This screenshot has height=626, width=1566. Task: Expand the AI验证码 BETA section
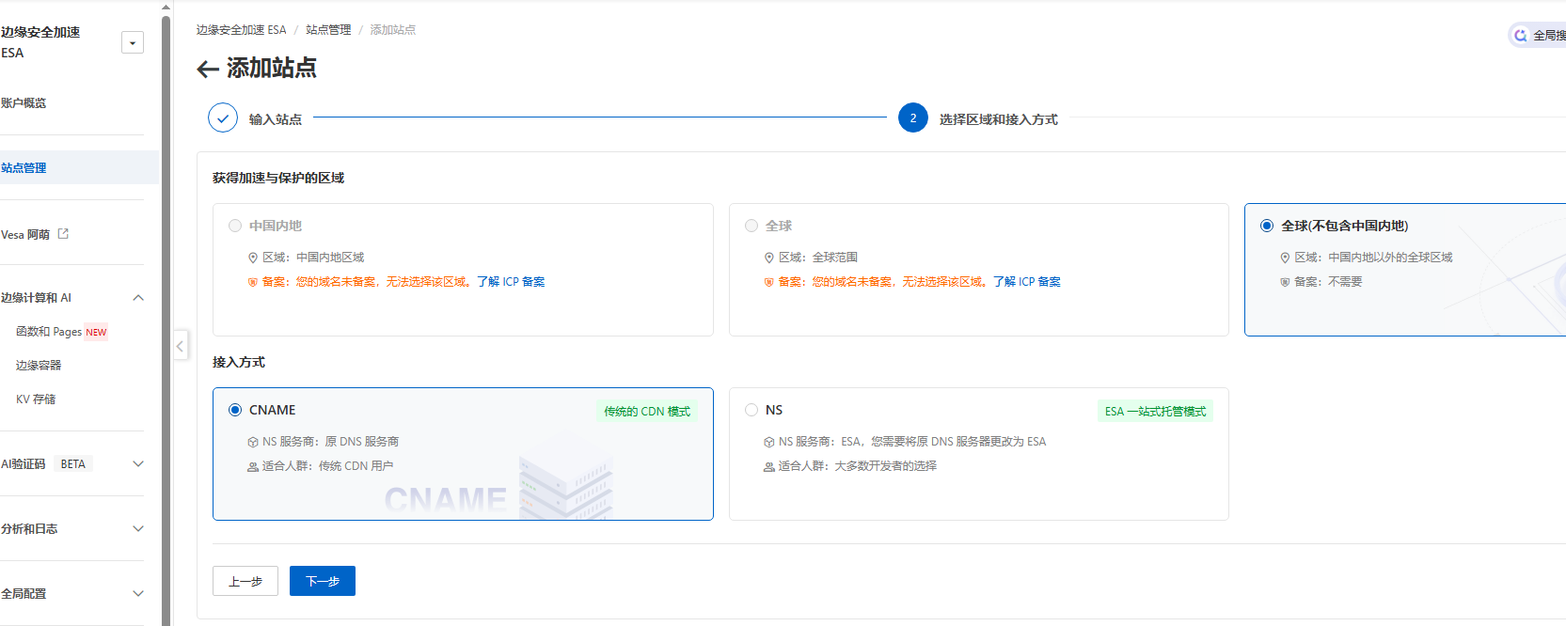pyautogui.click(x=138, y=464)
